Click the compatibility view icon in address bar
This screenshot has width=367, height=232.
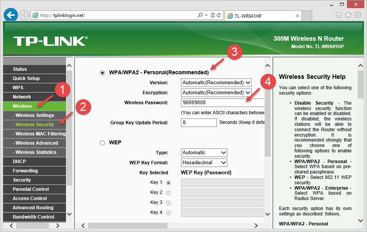213,15
